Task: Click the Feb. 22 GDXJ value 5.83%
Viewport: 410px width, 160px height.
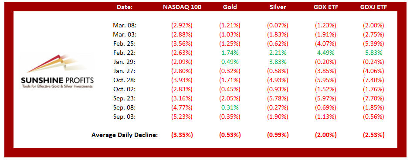Action: (373, 53)
